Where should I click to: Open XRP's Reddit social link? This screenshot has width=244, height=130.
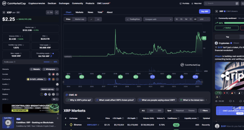click(53, 74)
